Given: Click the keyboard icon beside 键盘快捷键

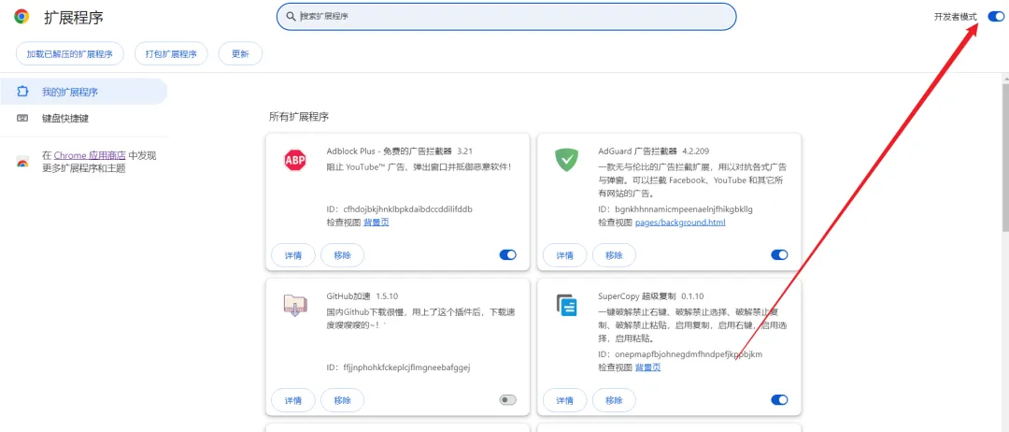Looking at the screenshot, I should pos(22,119).
